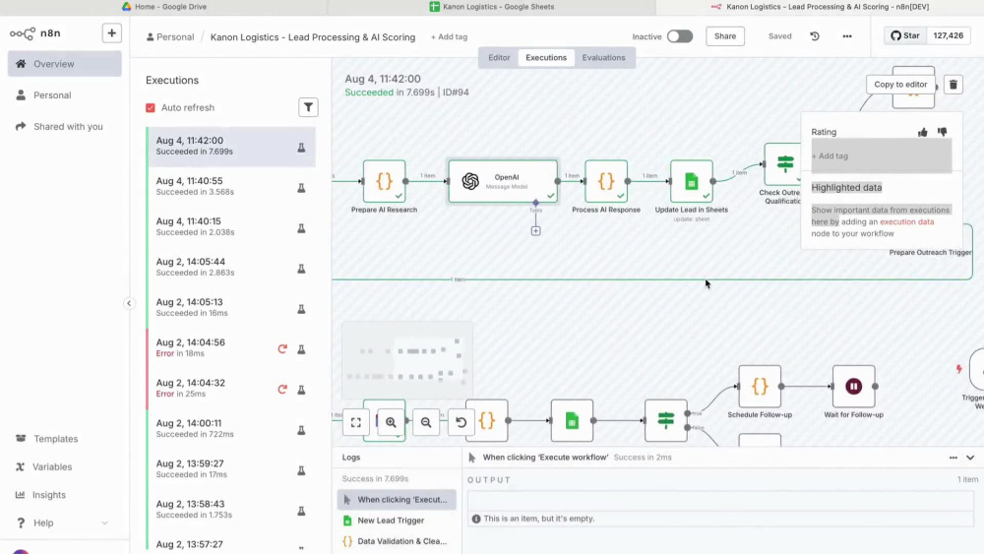
Task: Select the Wait for Follow-up node
Action: (853, 387)
